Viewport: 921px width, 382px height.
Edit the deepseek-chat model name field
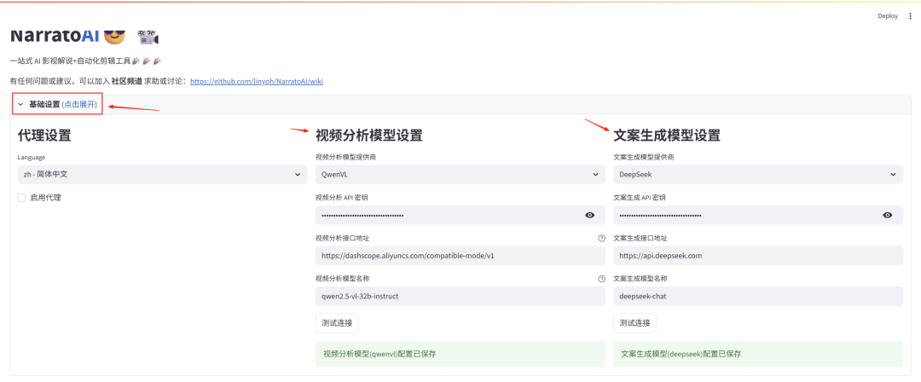(758, 296)
